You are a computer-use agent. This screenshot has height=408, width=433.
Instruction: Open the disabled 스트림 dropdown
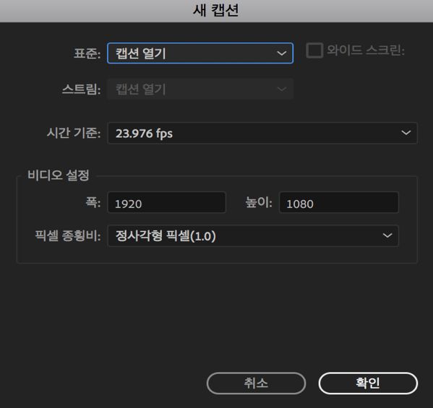pos(200,89)
